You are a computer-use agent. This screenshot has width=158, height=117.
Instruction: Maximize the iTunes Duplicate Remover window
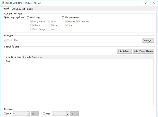(x=146, y=3)
